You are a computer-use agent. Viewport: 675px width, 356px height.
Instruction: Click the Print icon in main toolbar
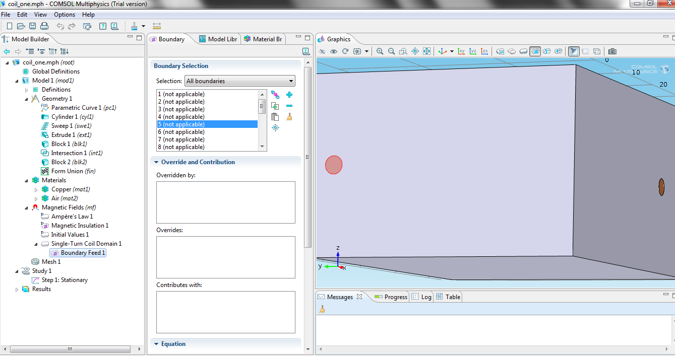[x=44, y=26]
